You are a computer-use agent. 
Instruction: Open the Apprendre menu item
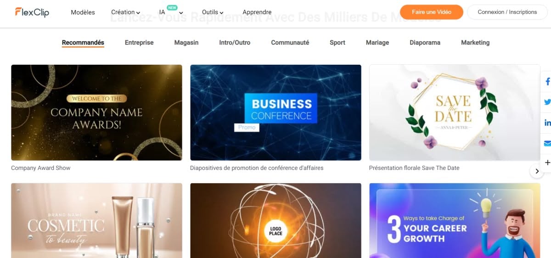[x=257, y=12]
